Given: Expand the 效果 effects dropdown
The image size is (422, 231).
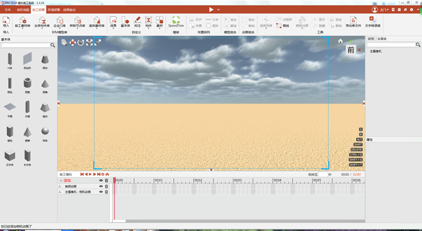Looking at the screenshot, I should pyautogui.click(x=113, y=28).
